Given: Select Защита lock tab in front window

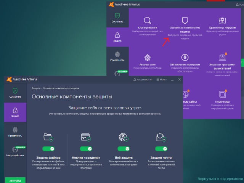Looking at the screenshot, I should click(15, 112).
